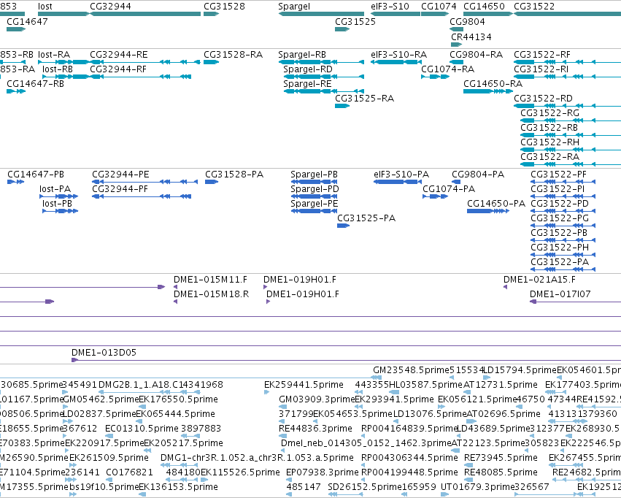The width and height of the screenshot is (621, 498).
Task: Click protein CG31528-PA label
Action: [x=234, y=175]
